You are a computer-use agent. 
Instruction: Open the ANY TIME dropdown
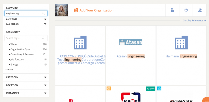tap(26, 19)
